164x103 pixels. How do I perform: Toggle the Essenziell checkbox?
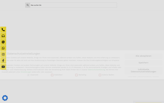28,75
